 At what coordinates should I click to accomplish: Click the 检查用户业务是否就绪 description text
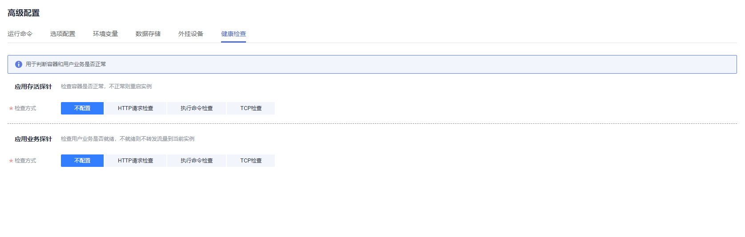pos(88,139)
